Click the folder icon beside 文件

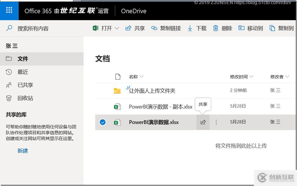click(x=9, y=58)
